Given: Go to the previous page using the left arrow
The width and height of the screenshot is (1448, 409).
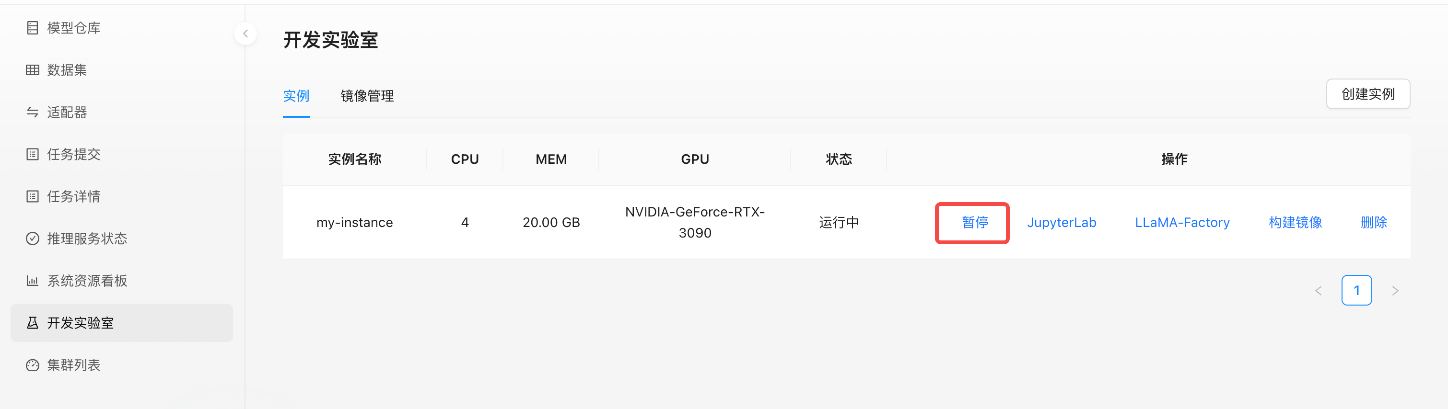Looking at the screenshot, I should coord(1318,290).
